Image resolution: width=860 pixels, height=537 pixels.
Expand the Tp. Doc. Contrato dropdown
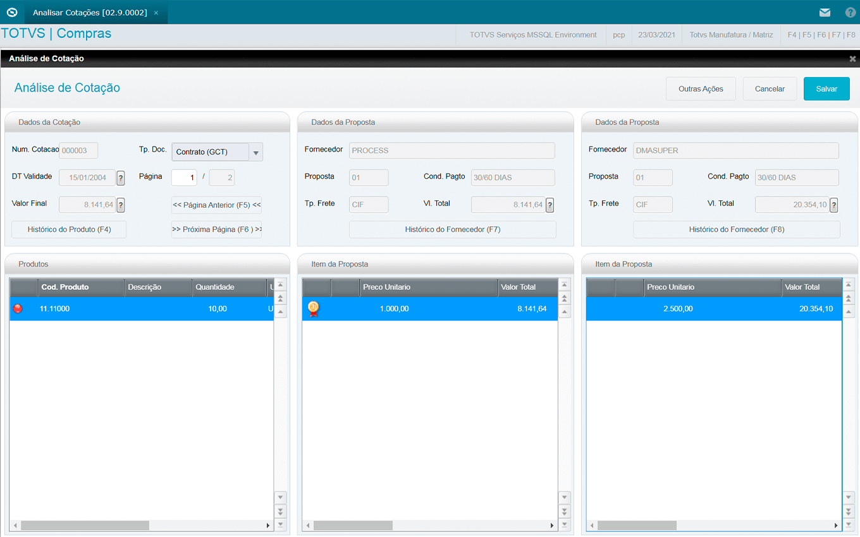[255, 152]
